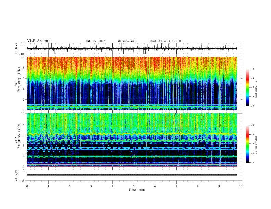Viewport: 271px width, 209px height.
Task: Click the "-7" label on ch.2 color bar
Action: (x=252, y=163)
